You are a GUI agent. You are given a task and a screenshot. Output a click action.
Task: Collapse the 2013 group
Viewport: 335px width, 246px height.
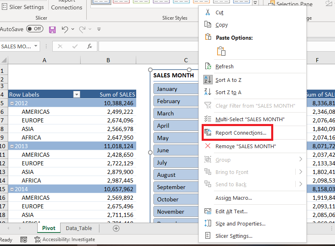click(12, 146)
